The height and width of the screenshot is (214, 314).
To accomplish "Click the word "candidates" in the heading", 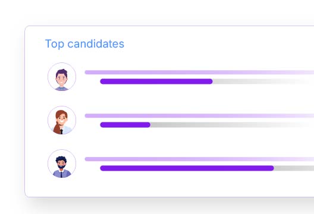I will coord(96,43).
